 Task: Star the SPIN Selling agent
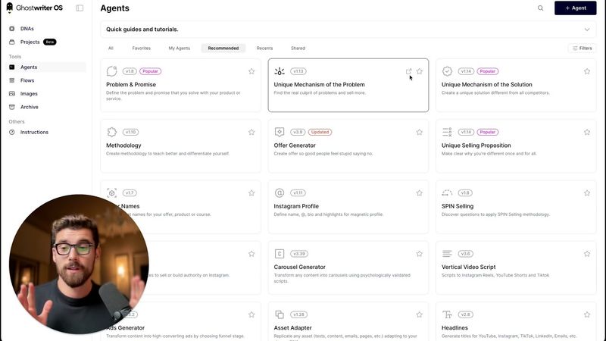click(586, 192)
